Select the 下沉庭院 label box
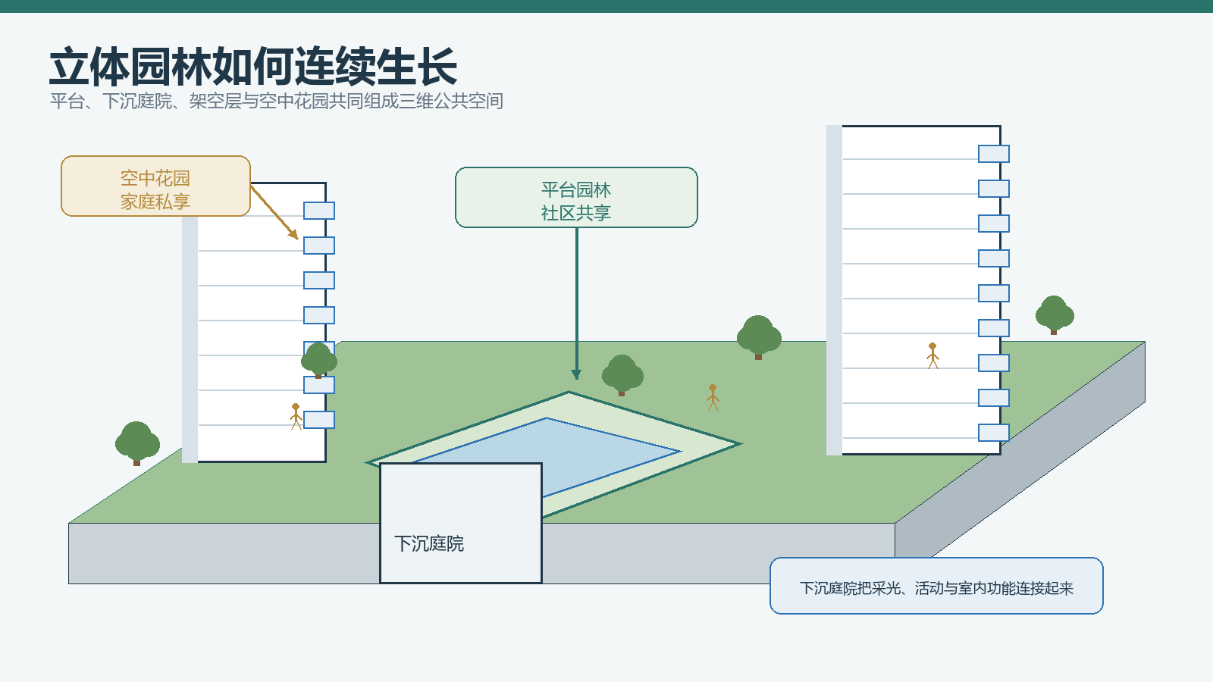The height and width of the screenshot is (682, 1213). (461, 523)
